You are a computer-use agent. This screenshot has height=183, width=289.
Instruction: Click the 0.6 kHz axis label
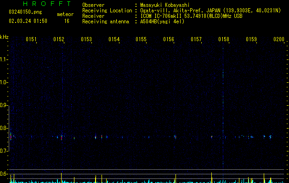pyautogui.click(x=4, y=174)
